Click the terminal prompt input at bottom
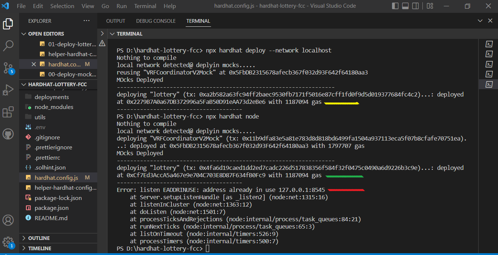 coord(208,249)
